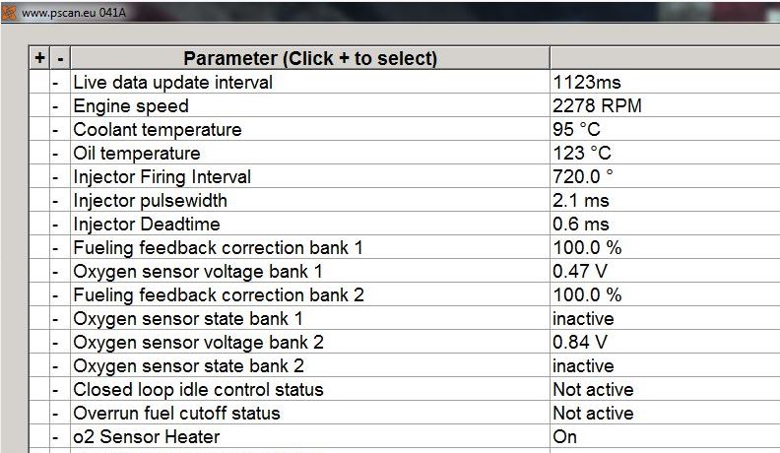Click the Injector Deadtime parameter name
Viewport: 780px width, 453px height.
(147, 224)
